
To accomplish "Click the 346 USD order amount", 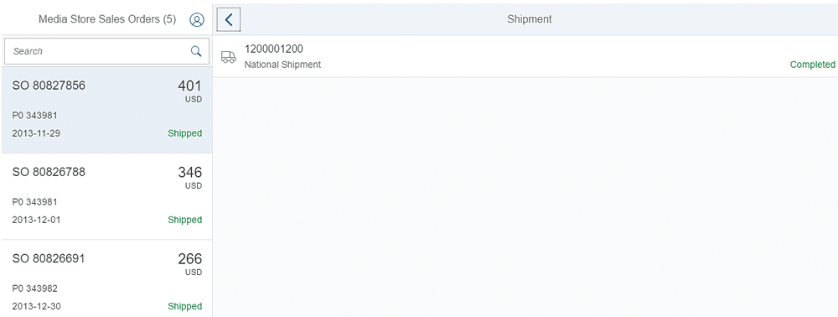I will click(x=189, y=178).
